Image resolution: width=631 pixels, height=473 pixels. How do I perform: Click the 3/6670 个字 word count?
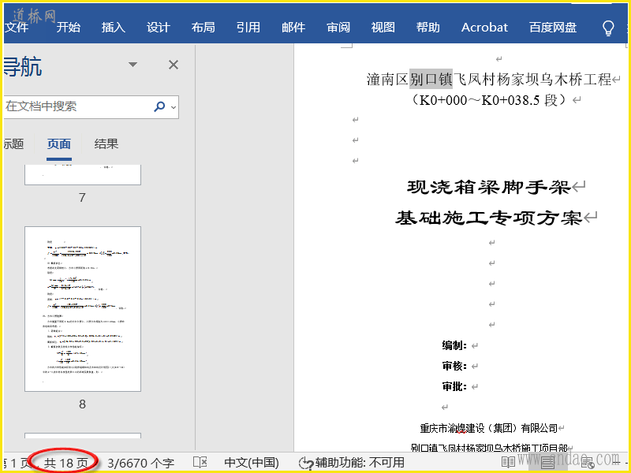140,463
